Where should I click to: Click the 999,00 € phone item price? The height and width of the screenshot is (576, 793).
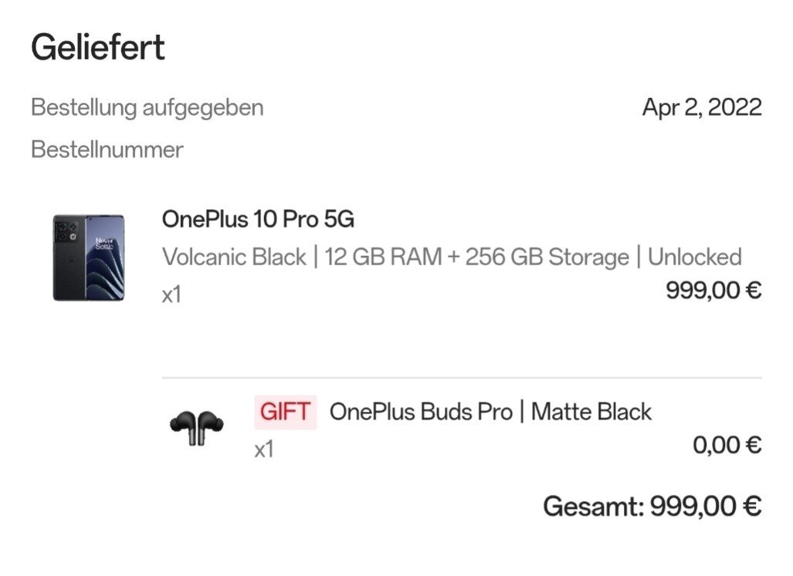[x=713, y=291]
